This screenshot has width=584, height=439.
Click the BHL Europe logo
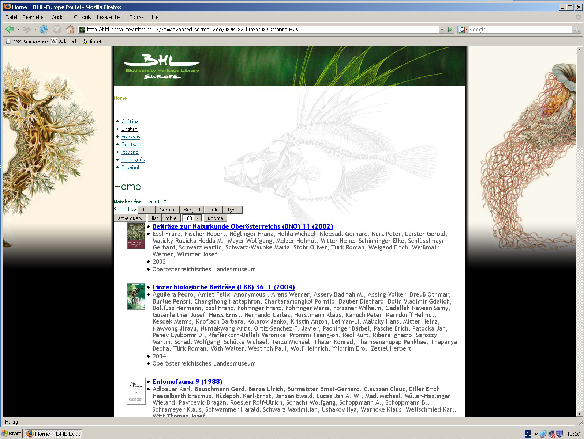point(162,66)
